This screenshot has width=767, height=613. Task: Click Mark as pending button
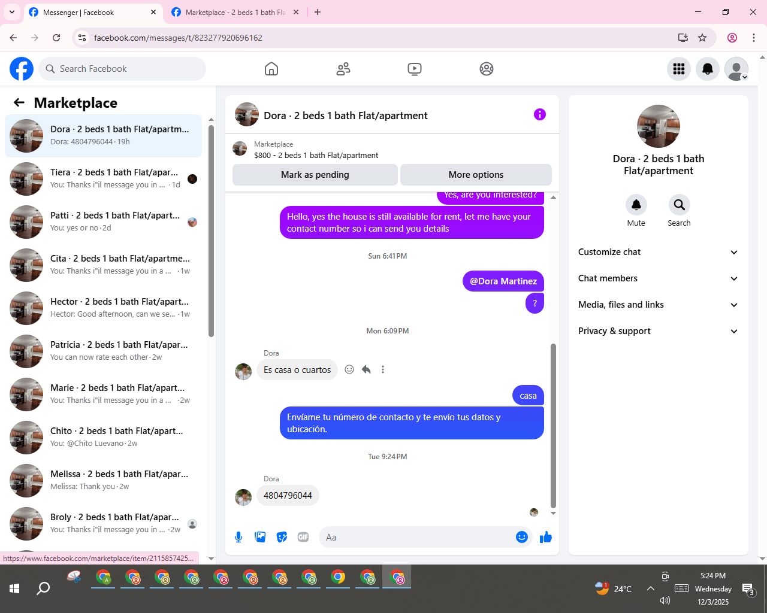click(x=315, y=175)
